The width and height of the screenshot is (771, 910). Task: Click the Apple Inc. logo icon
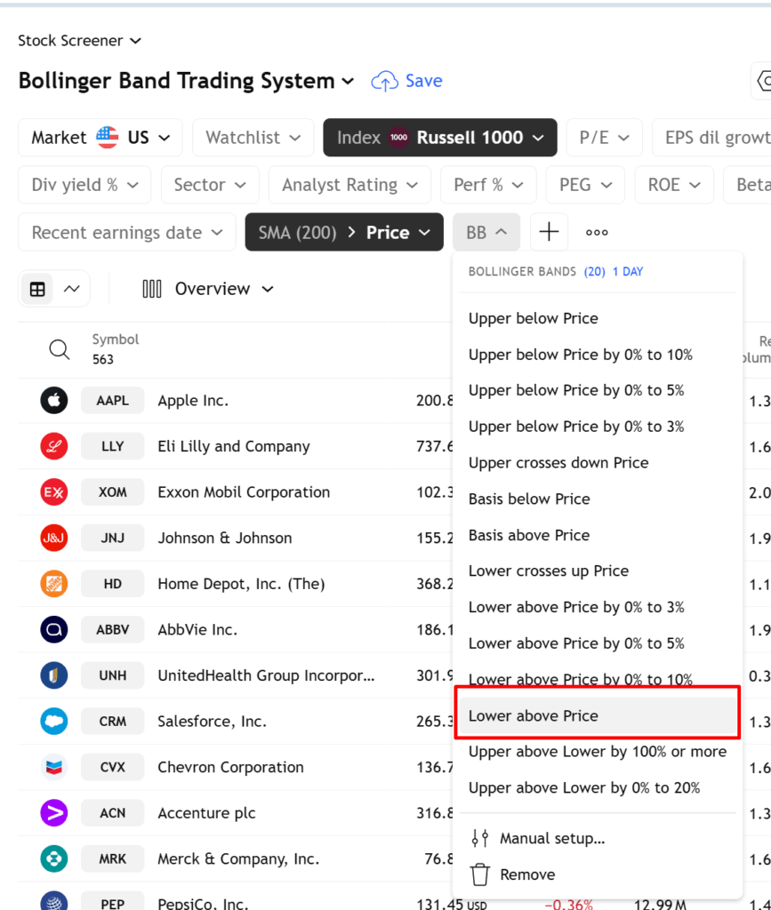pyautogui.click(x=54, y=401)
